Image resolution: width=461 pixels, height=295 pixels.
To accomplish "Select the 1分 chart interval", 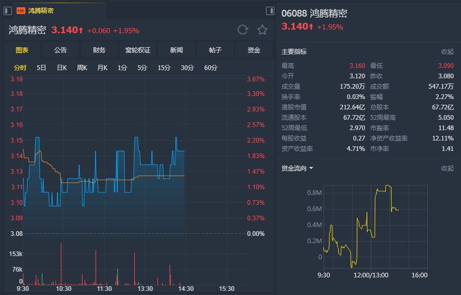I will [x=122, y=68].
